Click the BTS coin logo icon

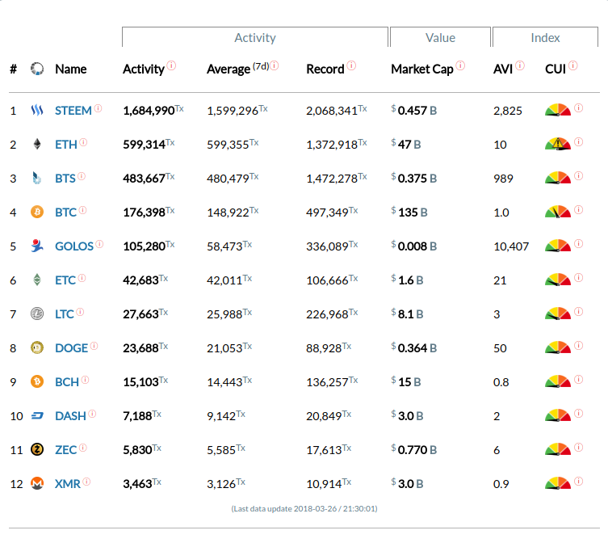point(37,178)
